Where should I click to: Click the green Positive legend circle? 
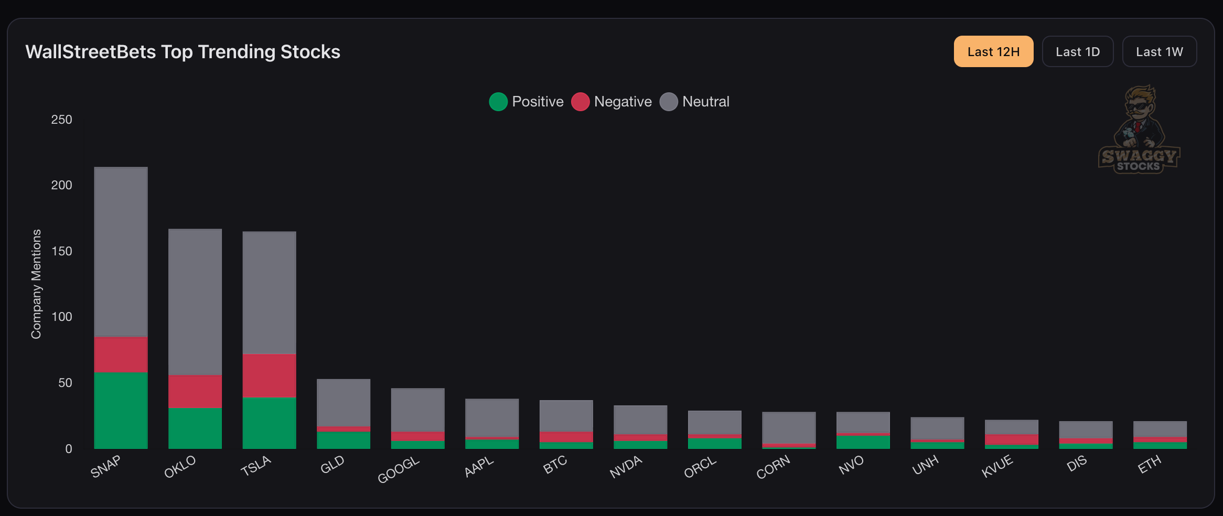click(x=498, y=102)
